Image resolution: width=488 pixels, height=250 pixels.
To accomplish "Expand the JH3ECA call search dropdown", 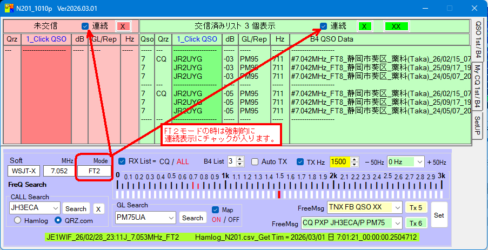I will point(55,208).
